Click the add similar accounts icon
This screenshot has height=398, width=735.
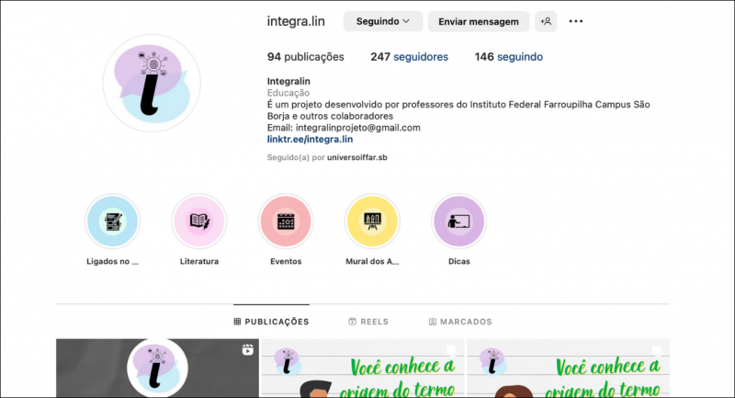point(547,21)
